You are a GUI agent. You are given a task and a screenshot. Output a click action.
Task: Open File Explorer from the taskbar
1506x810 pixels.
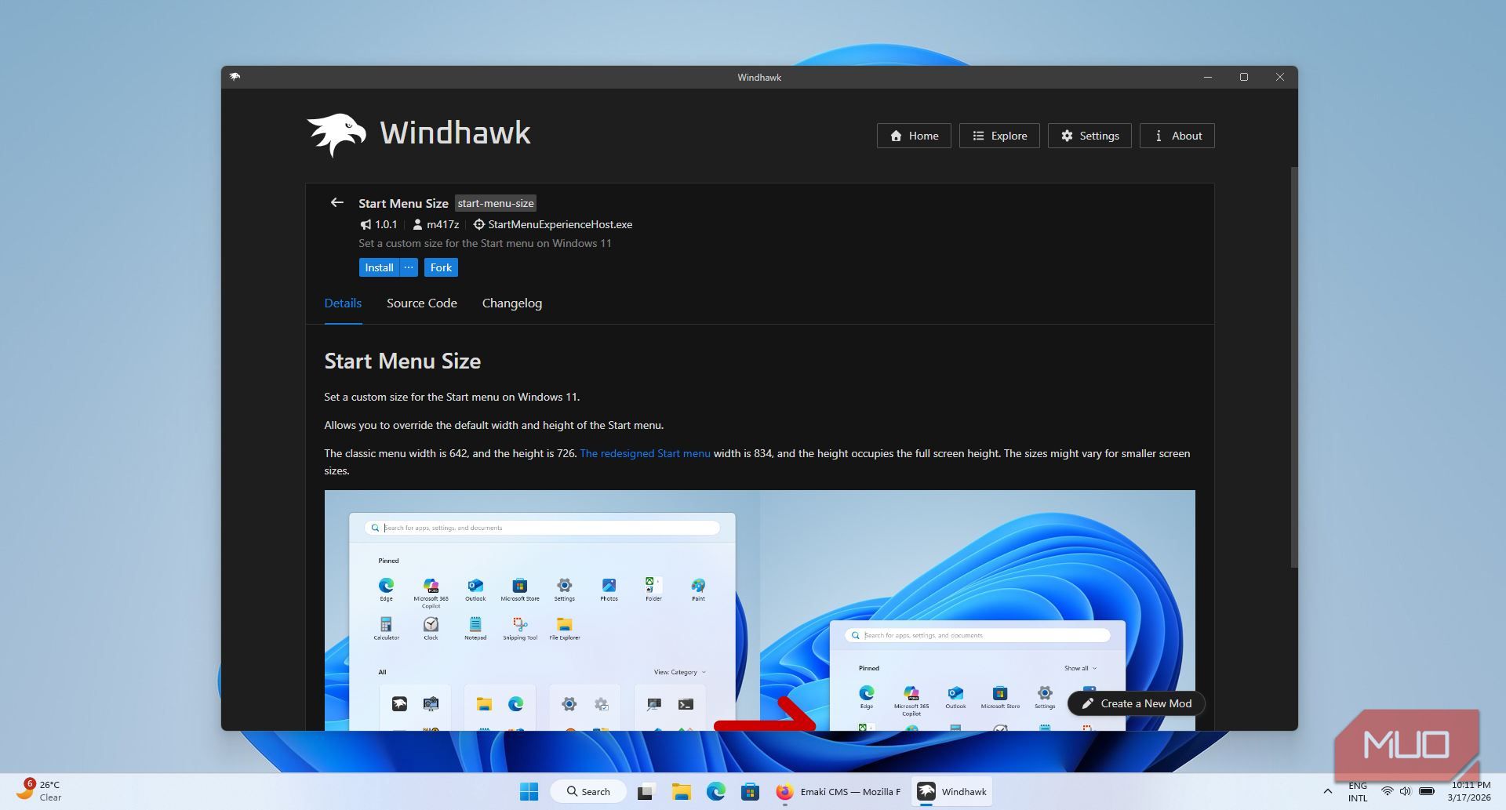(x=681, y=791)
